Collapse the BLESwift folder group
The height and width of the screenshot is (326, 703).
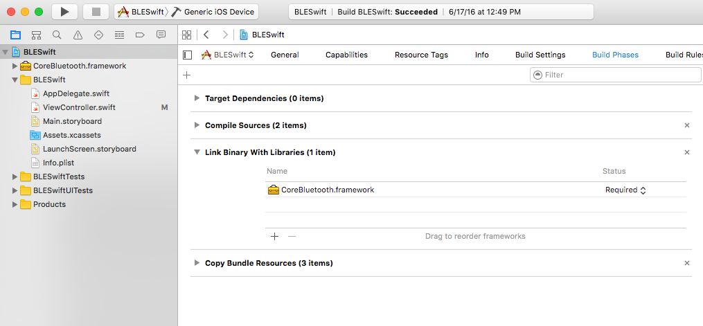[x=15, y=80]
